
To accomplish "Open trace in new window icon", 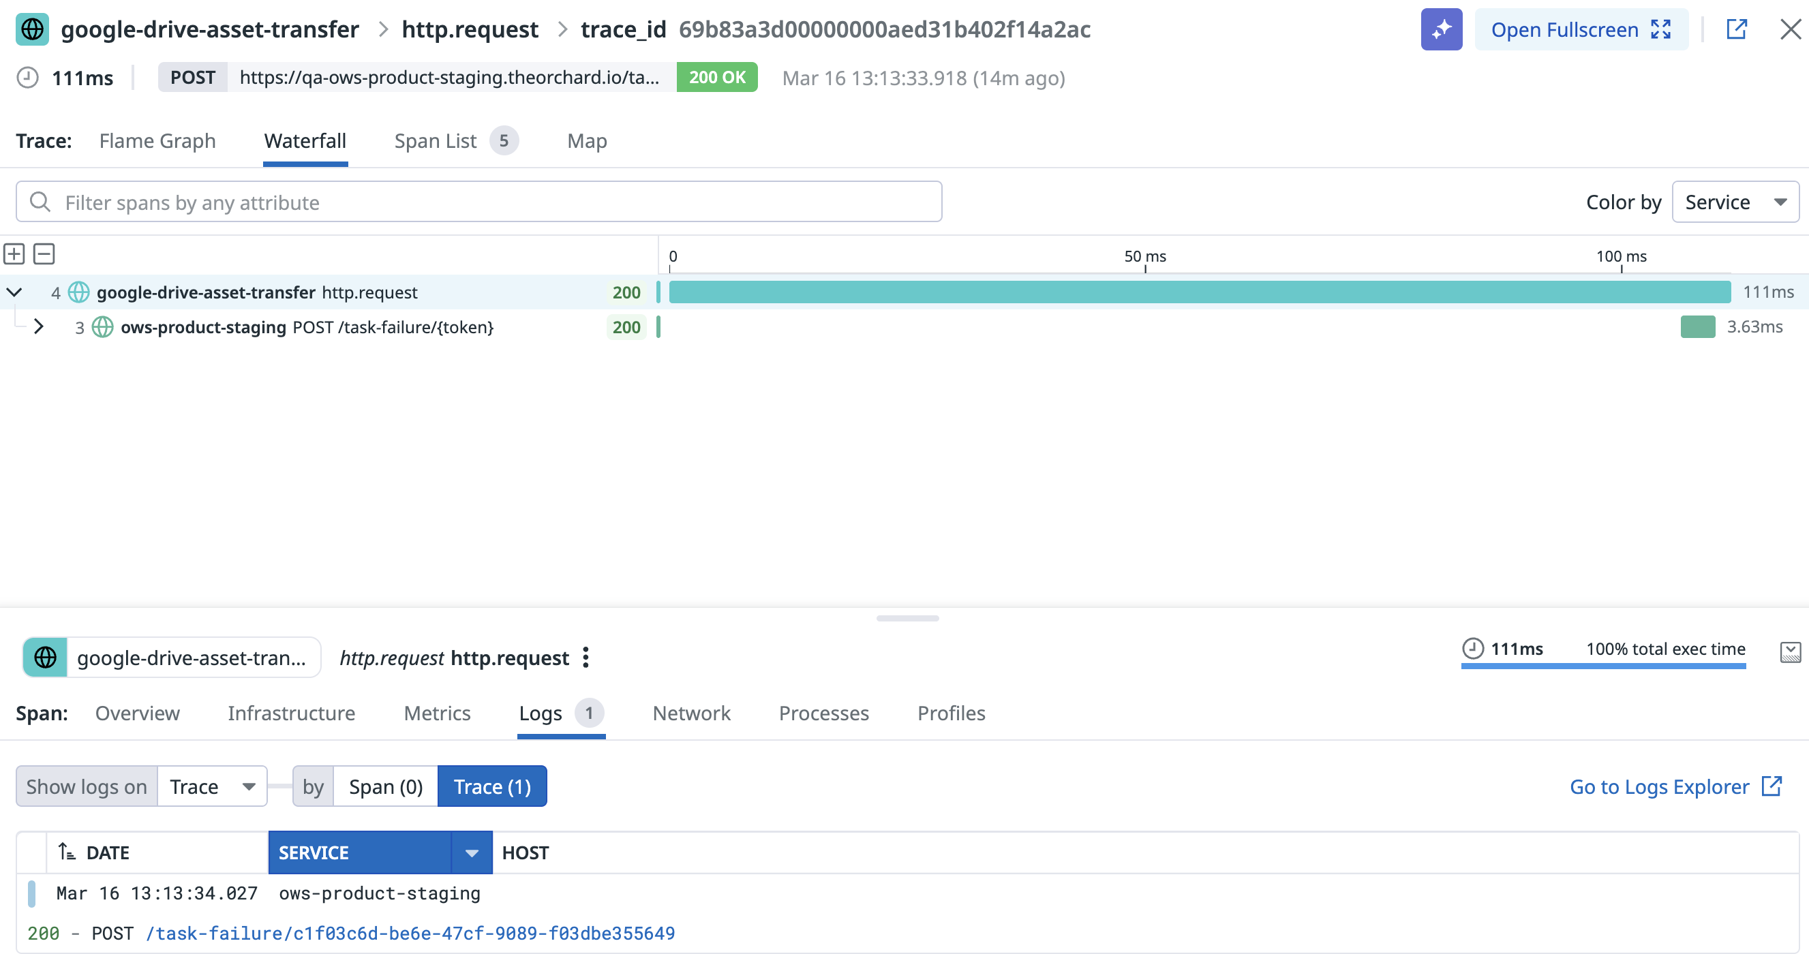I will (x=1736, y=29).
